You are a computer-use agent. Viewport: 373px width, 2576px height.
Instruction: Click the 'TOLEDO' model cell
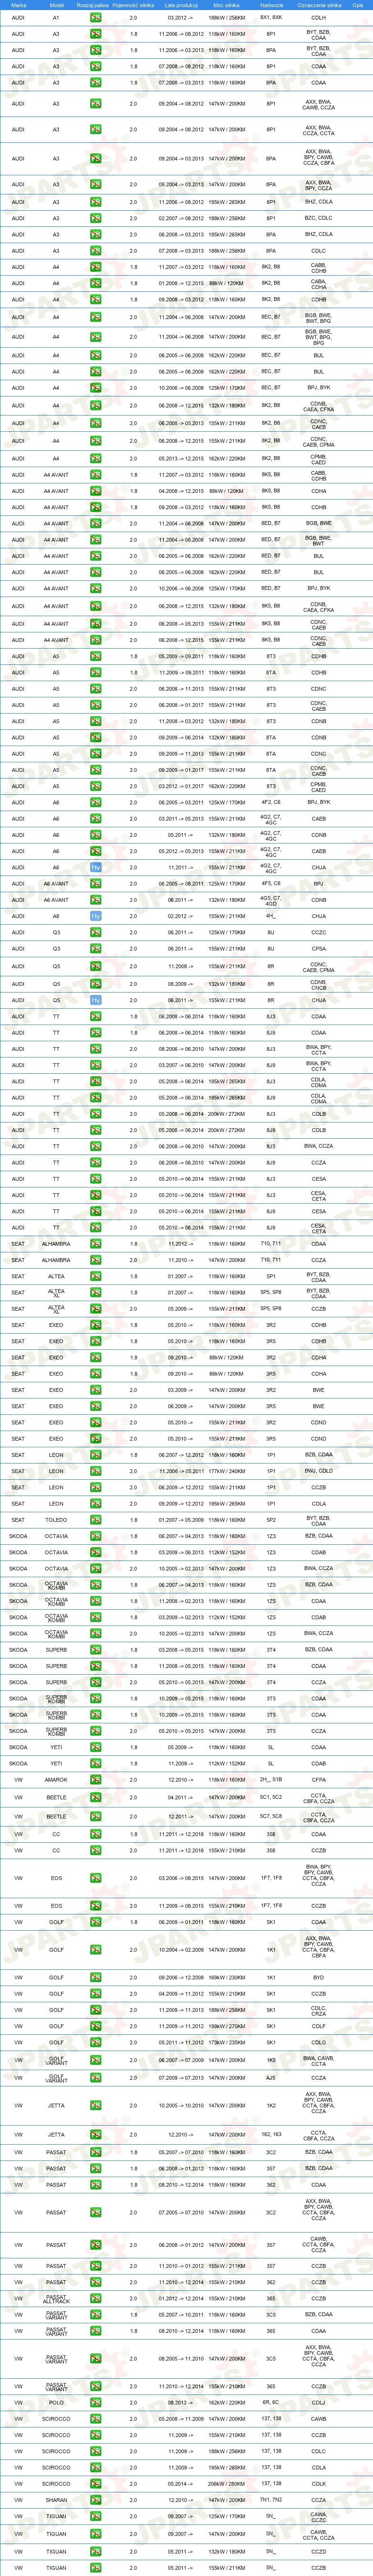(x=56, y=1520)
